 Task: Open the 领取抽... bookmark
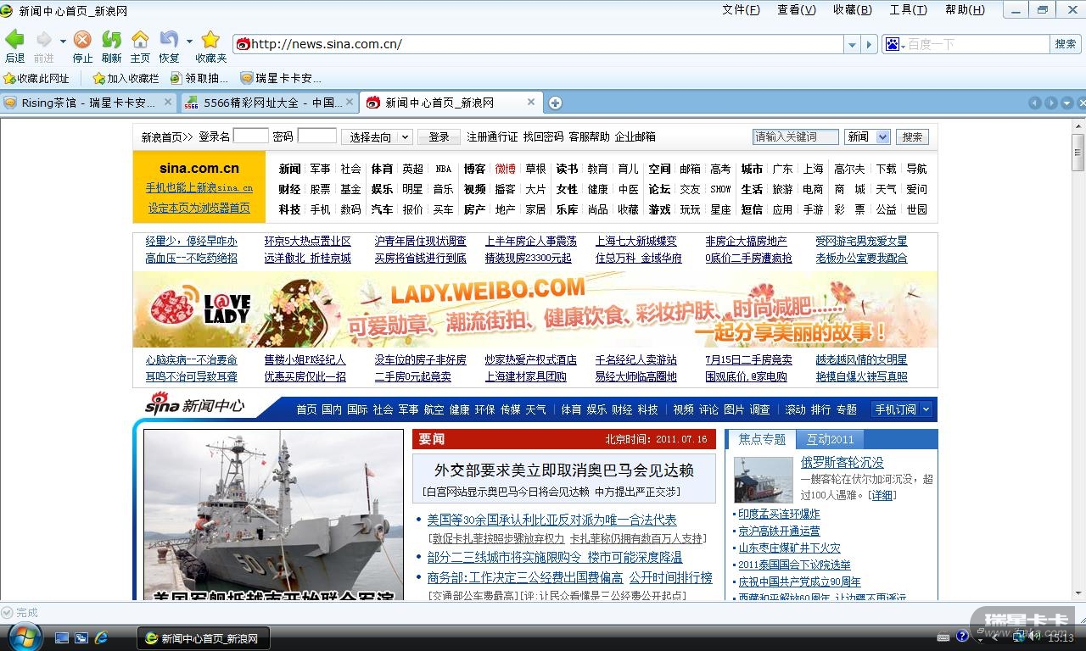click(199, 78)
